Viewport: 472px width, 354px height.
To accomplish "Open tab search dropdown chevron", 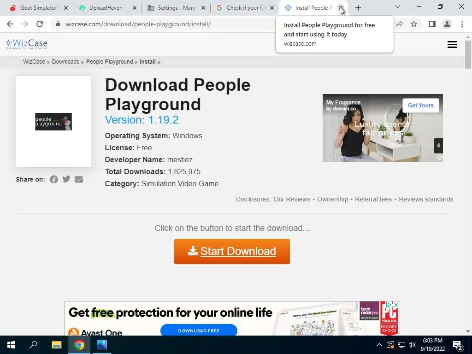I will pyautogui.click(x=398, y=6).
